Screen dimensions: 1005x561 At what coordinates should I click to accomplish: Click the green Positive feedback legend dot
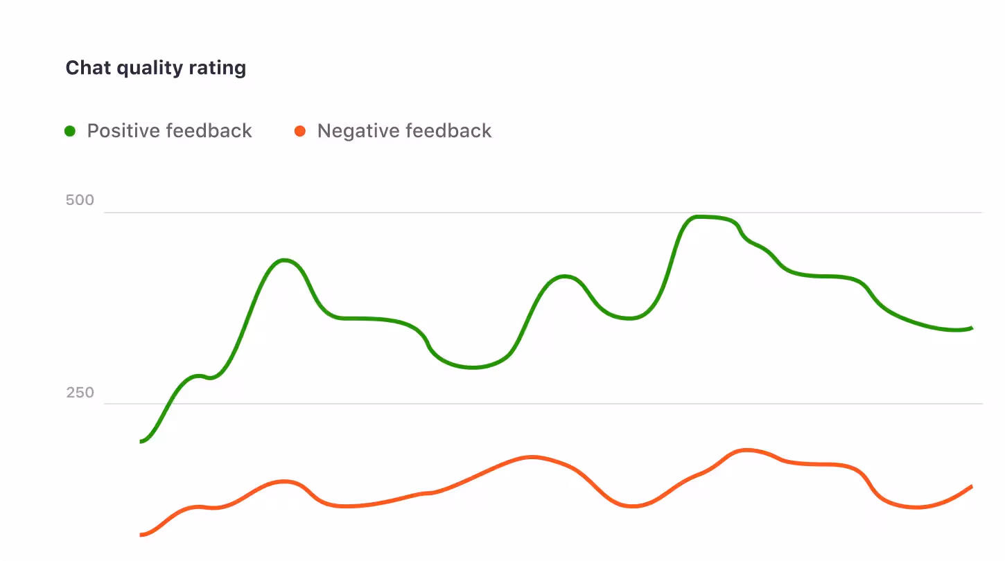(70, 131)
